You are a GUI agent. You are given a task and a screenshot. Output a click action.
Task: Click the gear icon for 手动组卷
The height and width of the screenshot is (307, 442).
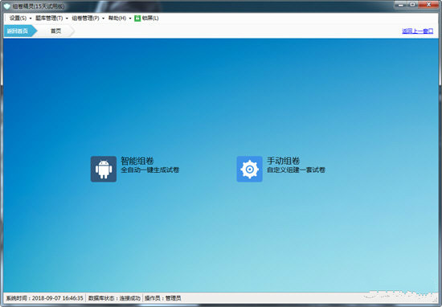pos(249,169)
